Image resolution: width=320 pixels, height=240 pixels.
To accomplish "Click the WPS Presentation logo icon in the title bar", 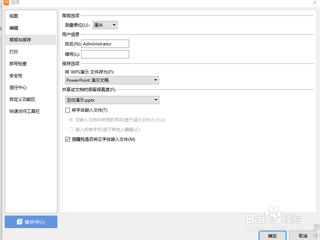I will (x=6, y=3).
